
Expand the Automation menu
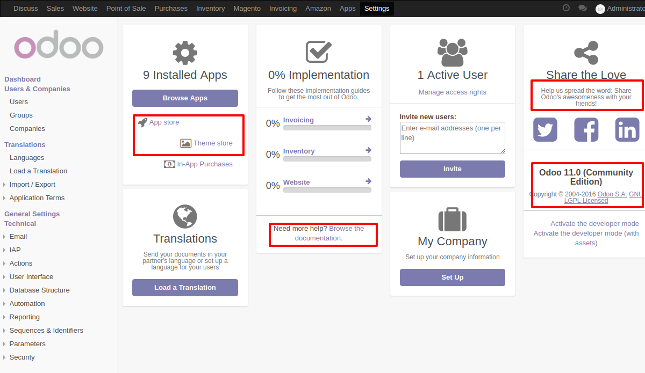tap(27, 304)
